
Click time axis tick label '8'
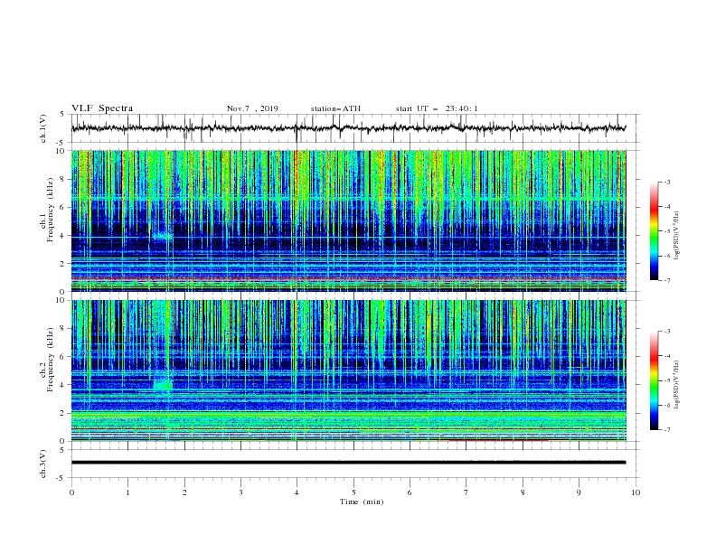point(523,492)
